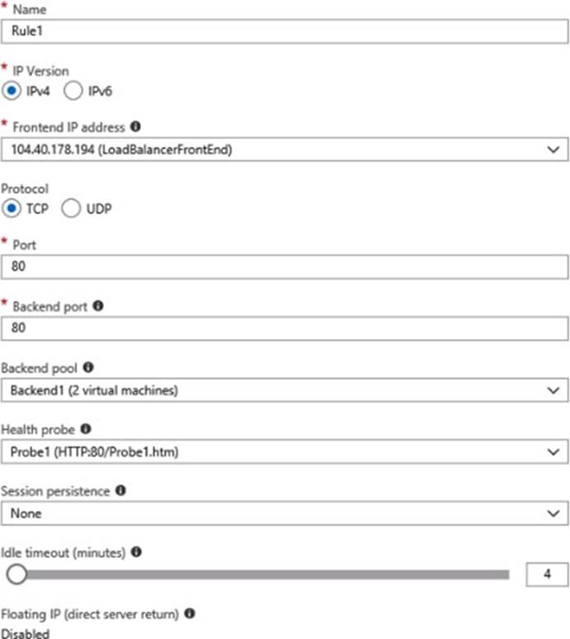Expand the Session persistence dropdown
The image size is (570, 639).
[x=285, y=513]
